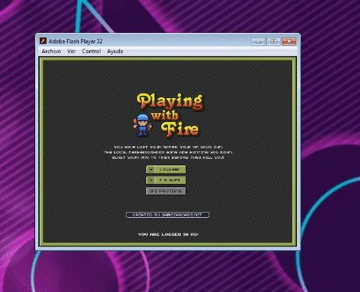360x292 pixels.
Task: Click the arrow icon on 1 Player button
Action: click(151, 169)
